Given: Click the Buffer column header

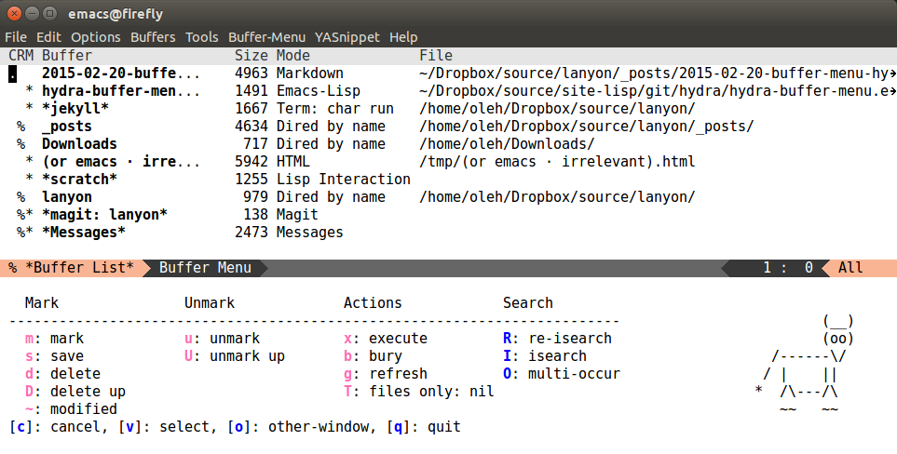Looking at the screenshot, I should (67, 56).
